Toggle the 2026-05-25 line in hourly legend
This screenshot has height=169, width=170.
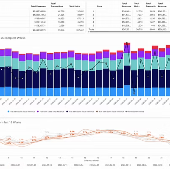[30, 165]
